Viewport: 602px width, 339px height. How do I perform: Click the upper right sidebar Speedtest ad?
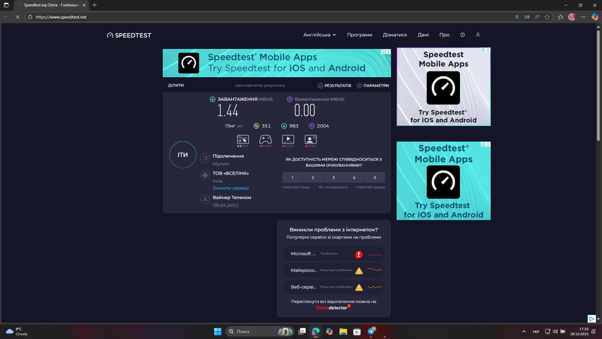[444, 87]
